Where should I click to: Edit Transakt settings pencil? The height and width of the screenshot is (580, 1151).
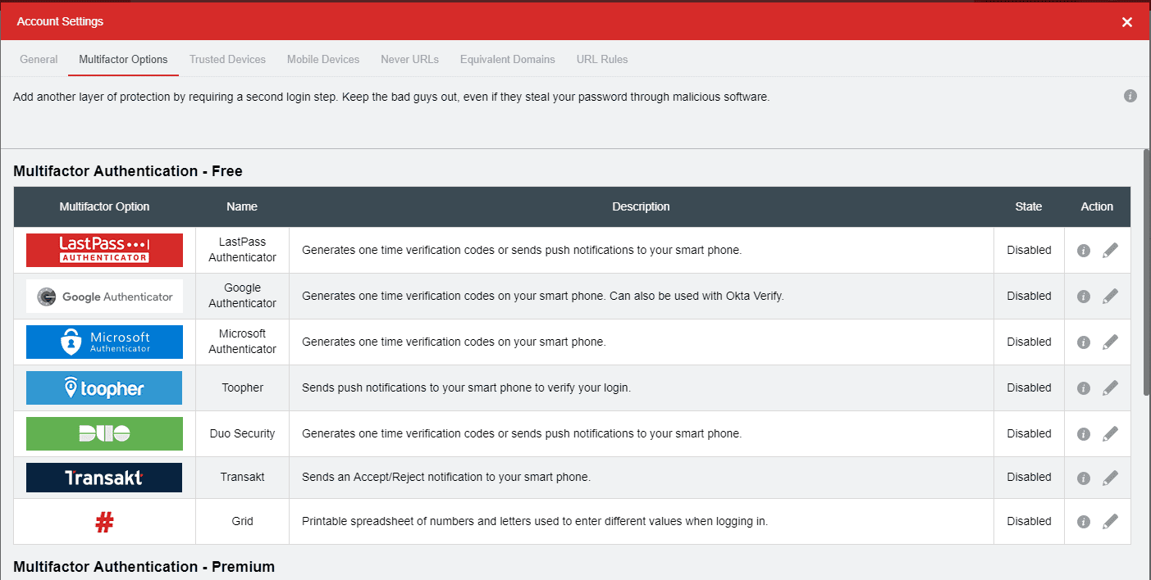point(1110,478)
